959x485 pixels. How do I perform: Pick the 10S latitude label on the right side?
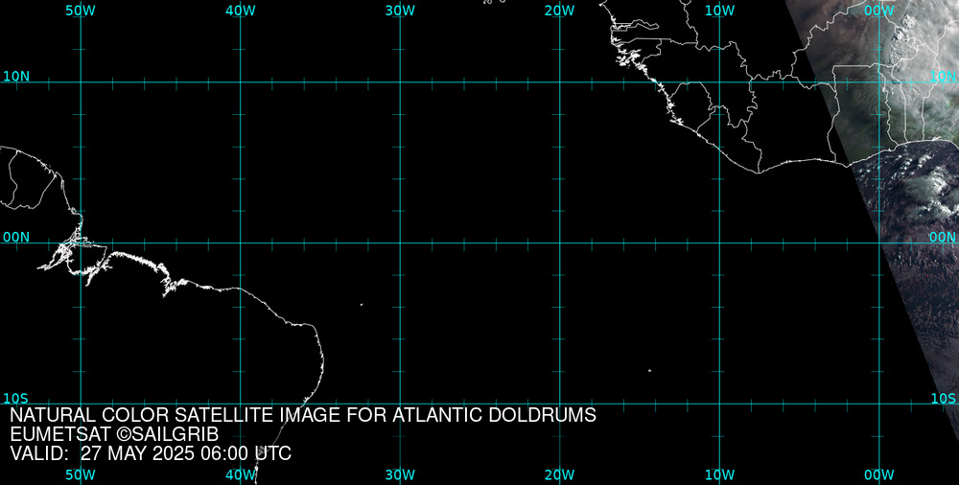(943, 399)
